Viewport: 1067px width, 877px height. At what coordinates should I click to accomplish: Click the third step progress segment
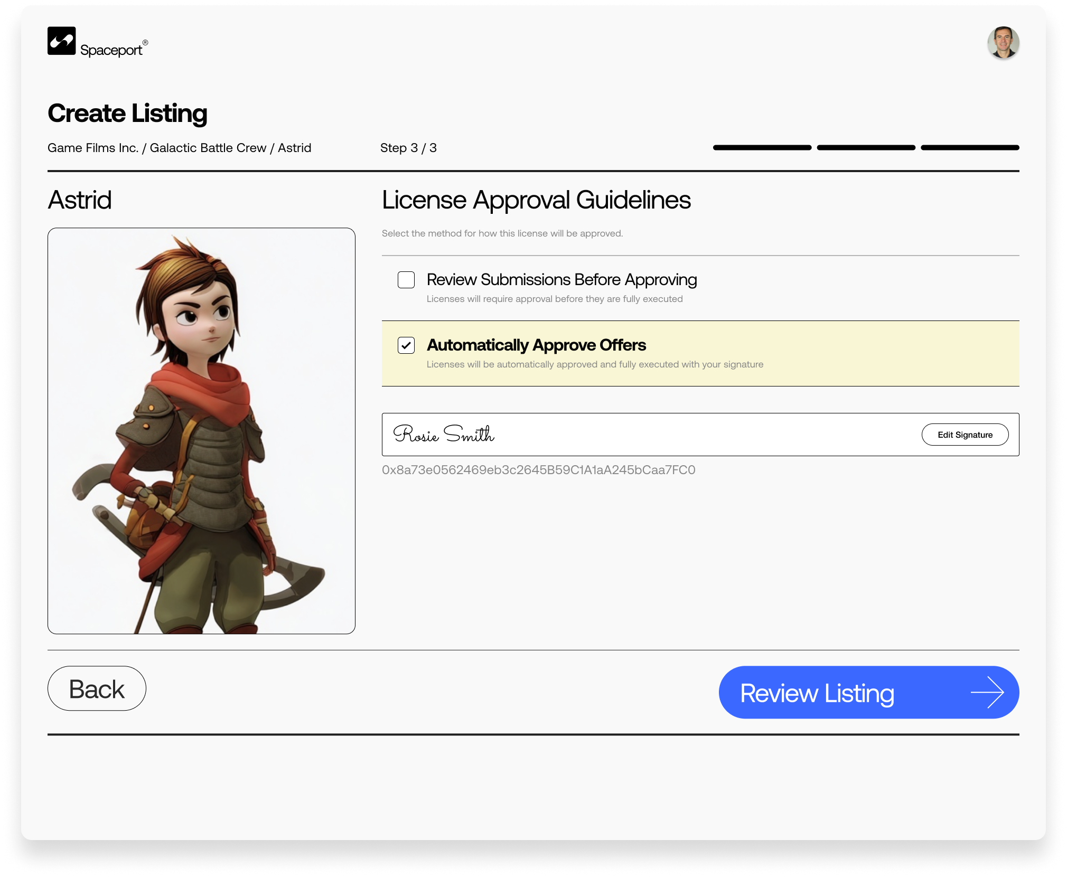[x=969, y=148]
